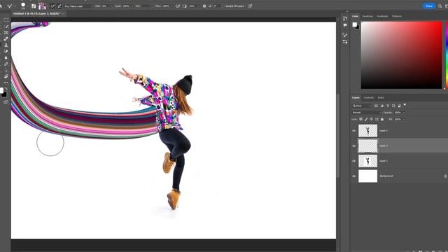Click the Share button
Viewport: 448px width, 252px height.
[428, 6]
